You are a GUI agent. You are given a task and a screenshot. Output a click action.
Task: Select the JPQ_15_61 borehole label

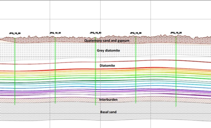55,33
